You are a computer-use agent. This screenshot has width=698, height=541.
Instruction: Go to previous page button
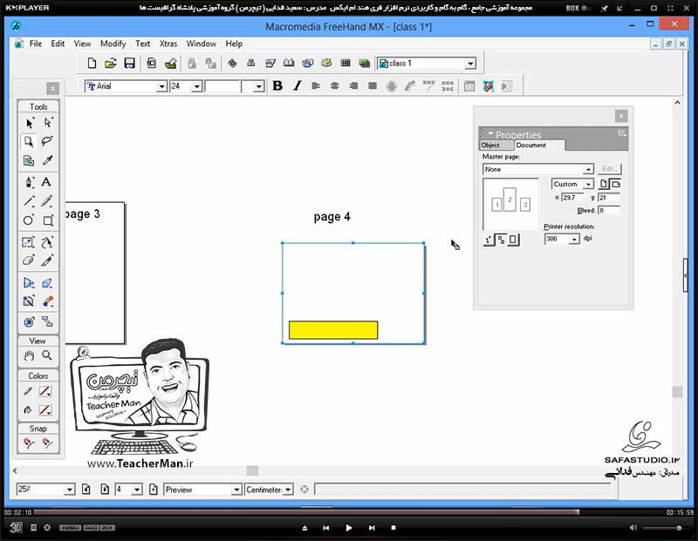coord(86,490)
